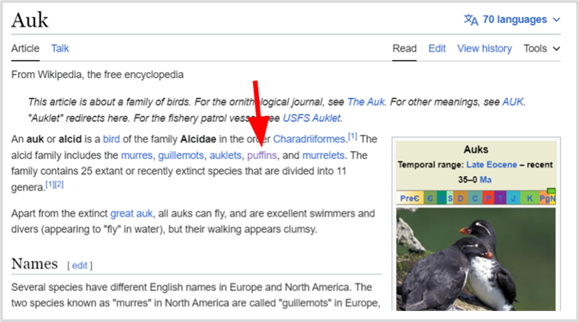
Task: Jump to citation [2] after genera
Action: (59, 185)
